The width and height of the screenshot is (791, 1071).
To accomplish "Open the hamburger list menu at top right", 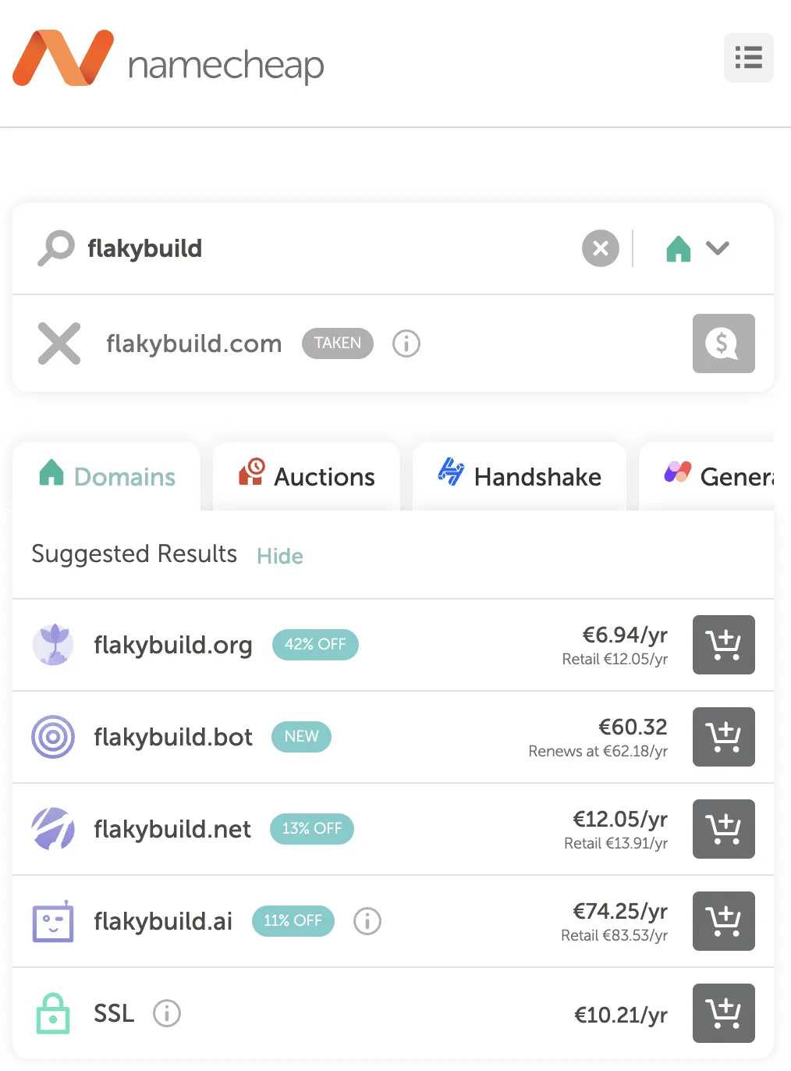I will pos(748,58).
